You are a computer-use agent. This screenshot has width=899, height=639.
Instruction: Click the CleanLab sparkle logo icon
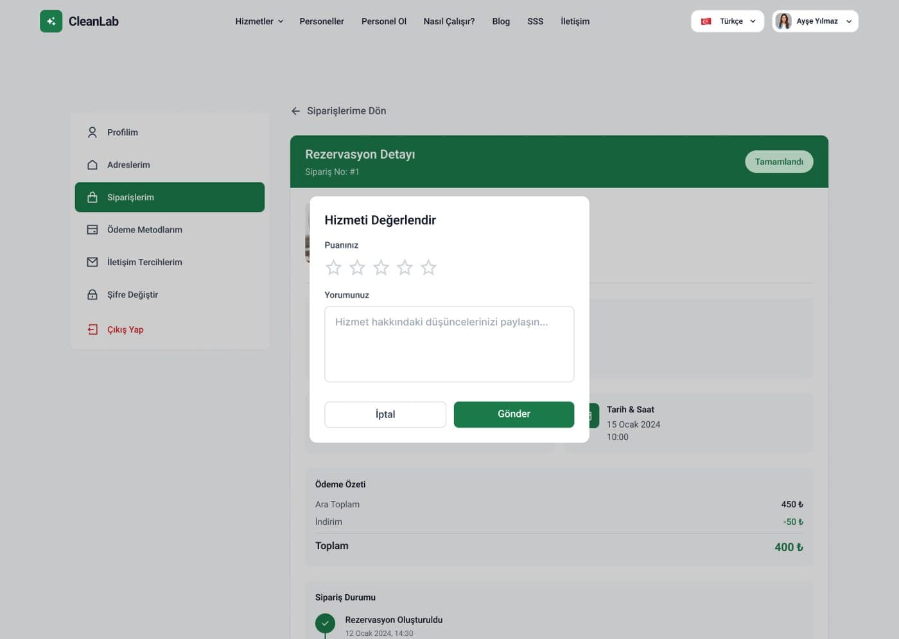tap(51, 21)
